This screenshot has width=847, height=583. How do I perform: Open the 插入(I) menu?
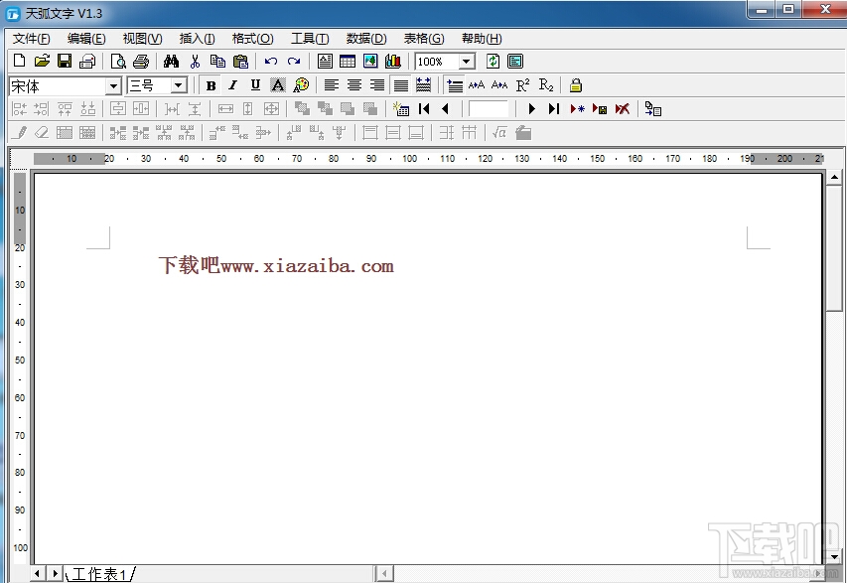tap(198, 39)
